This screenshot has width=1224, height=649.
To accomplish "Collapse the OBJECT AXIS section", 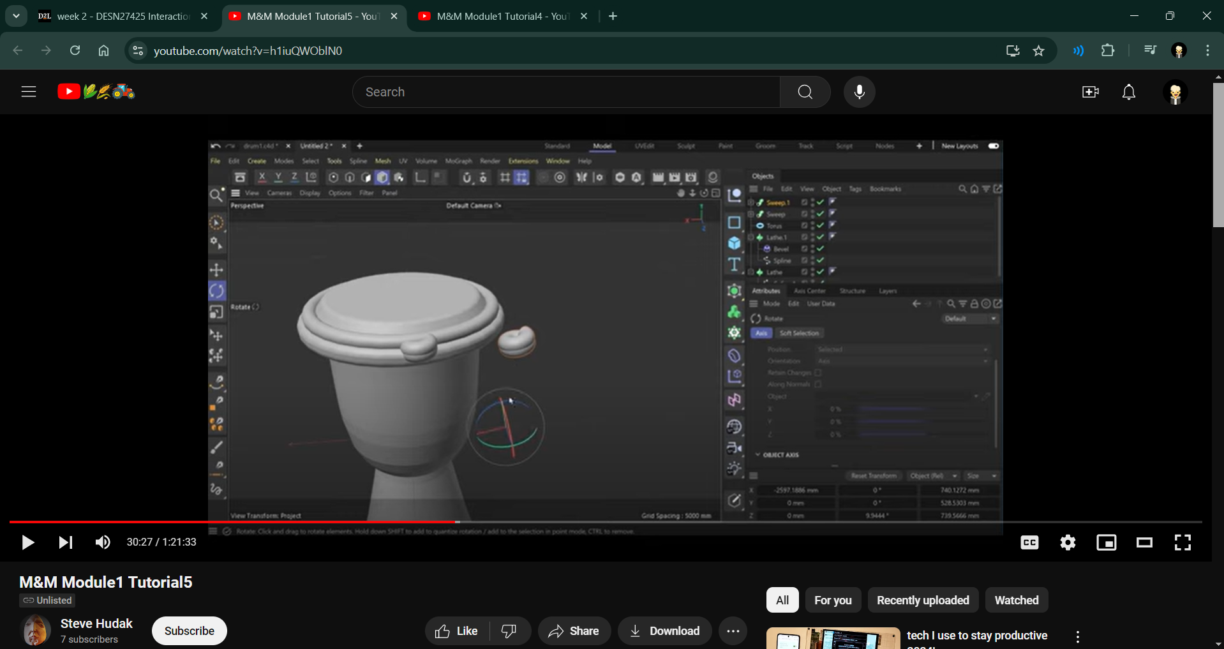I will tap(758, 454).
